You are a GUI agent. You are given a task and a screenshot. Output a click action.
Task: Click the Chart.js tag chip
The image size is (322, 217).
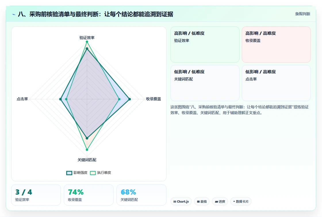[x=181, y=201]
